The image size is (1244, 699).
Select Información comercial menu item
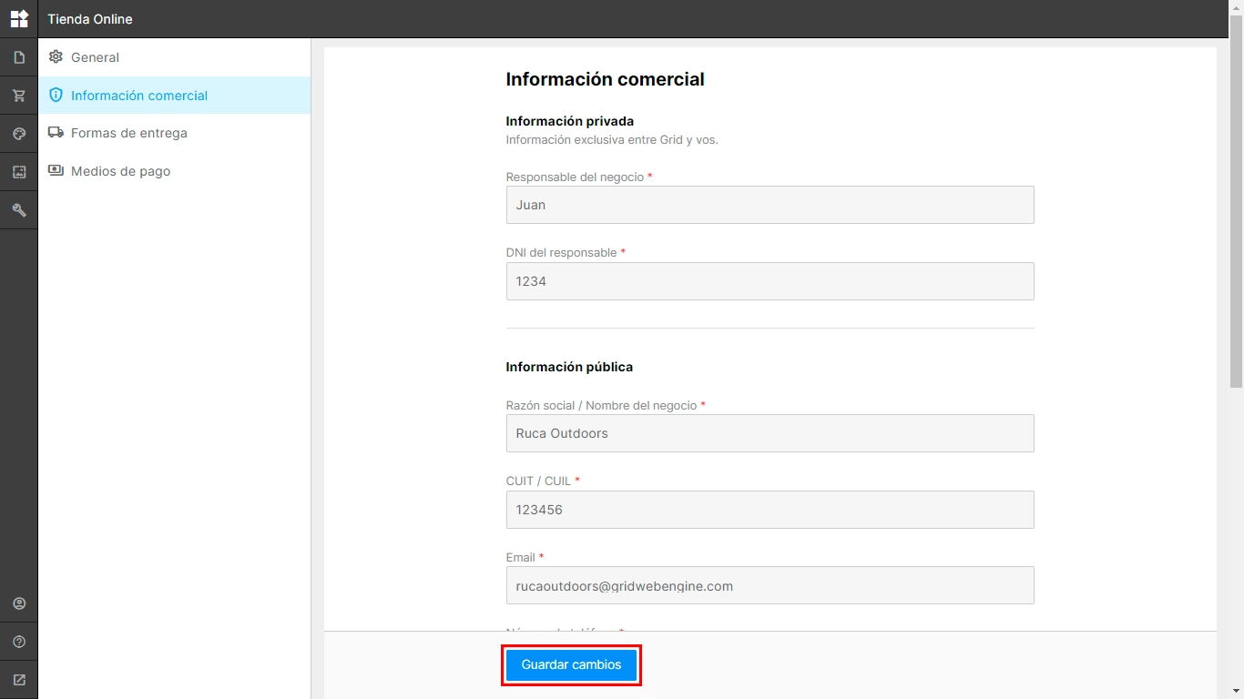[174, 95]
